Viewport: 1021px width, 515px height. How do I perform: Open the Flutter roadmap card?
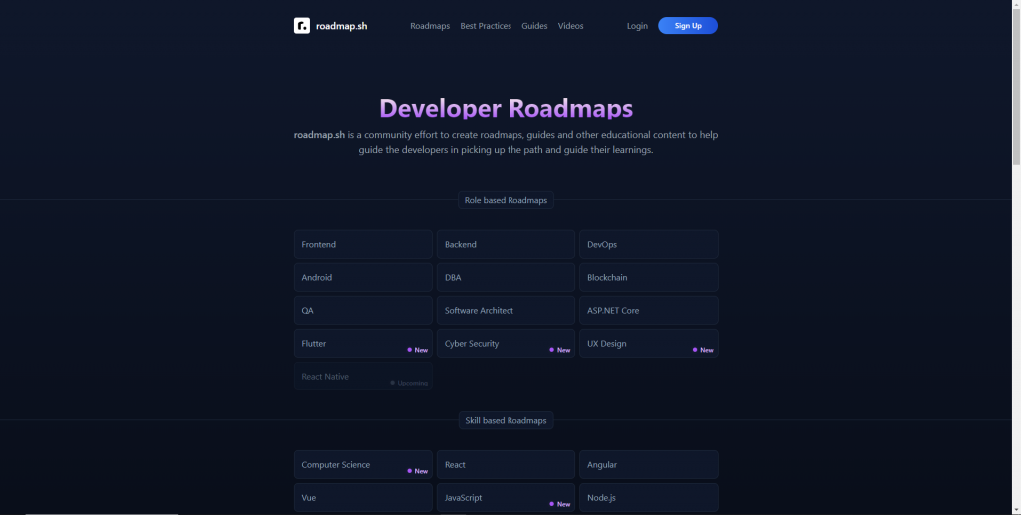click(x=363, y=344)
